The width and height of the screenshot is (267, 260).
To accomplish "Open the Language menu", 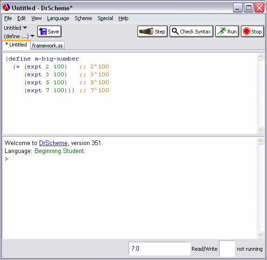I will tap(58, 18).
